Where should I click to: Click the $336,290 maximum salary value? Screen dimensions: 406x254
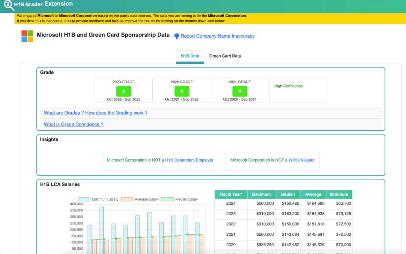click(265, 245)
